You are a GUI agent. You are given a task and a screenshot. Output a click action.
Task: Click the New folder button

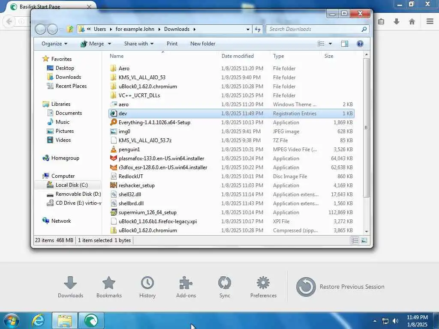coord(203,44)
